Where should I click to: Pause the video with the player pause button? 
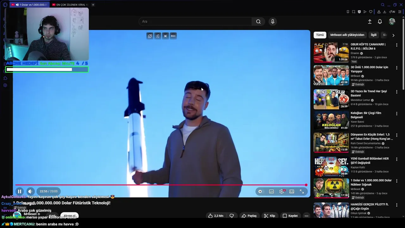pos(20,191)
